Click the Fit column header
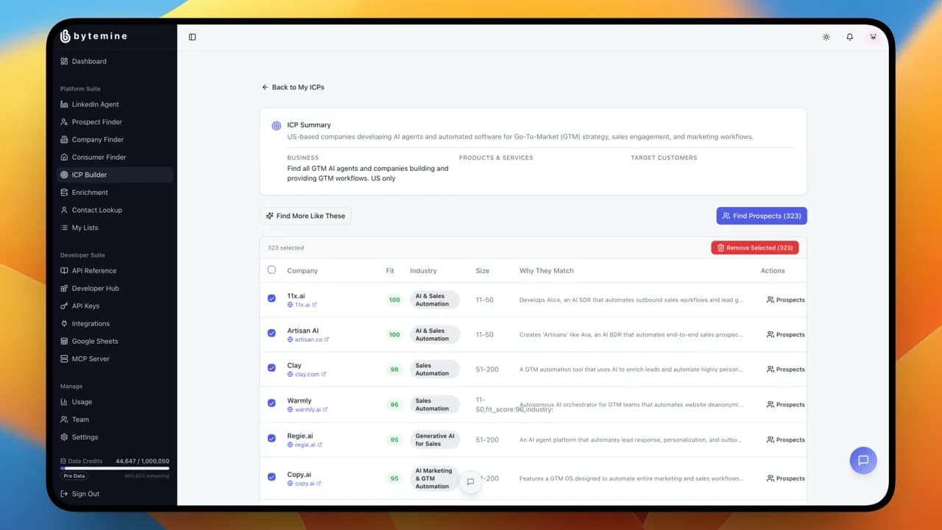 390,271
